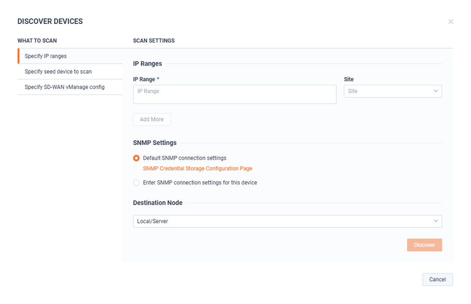Click the Site field label
Screen dimensions: 471x304
[348, 80]
